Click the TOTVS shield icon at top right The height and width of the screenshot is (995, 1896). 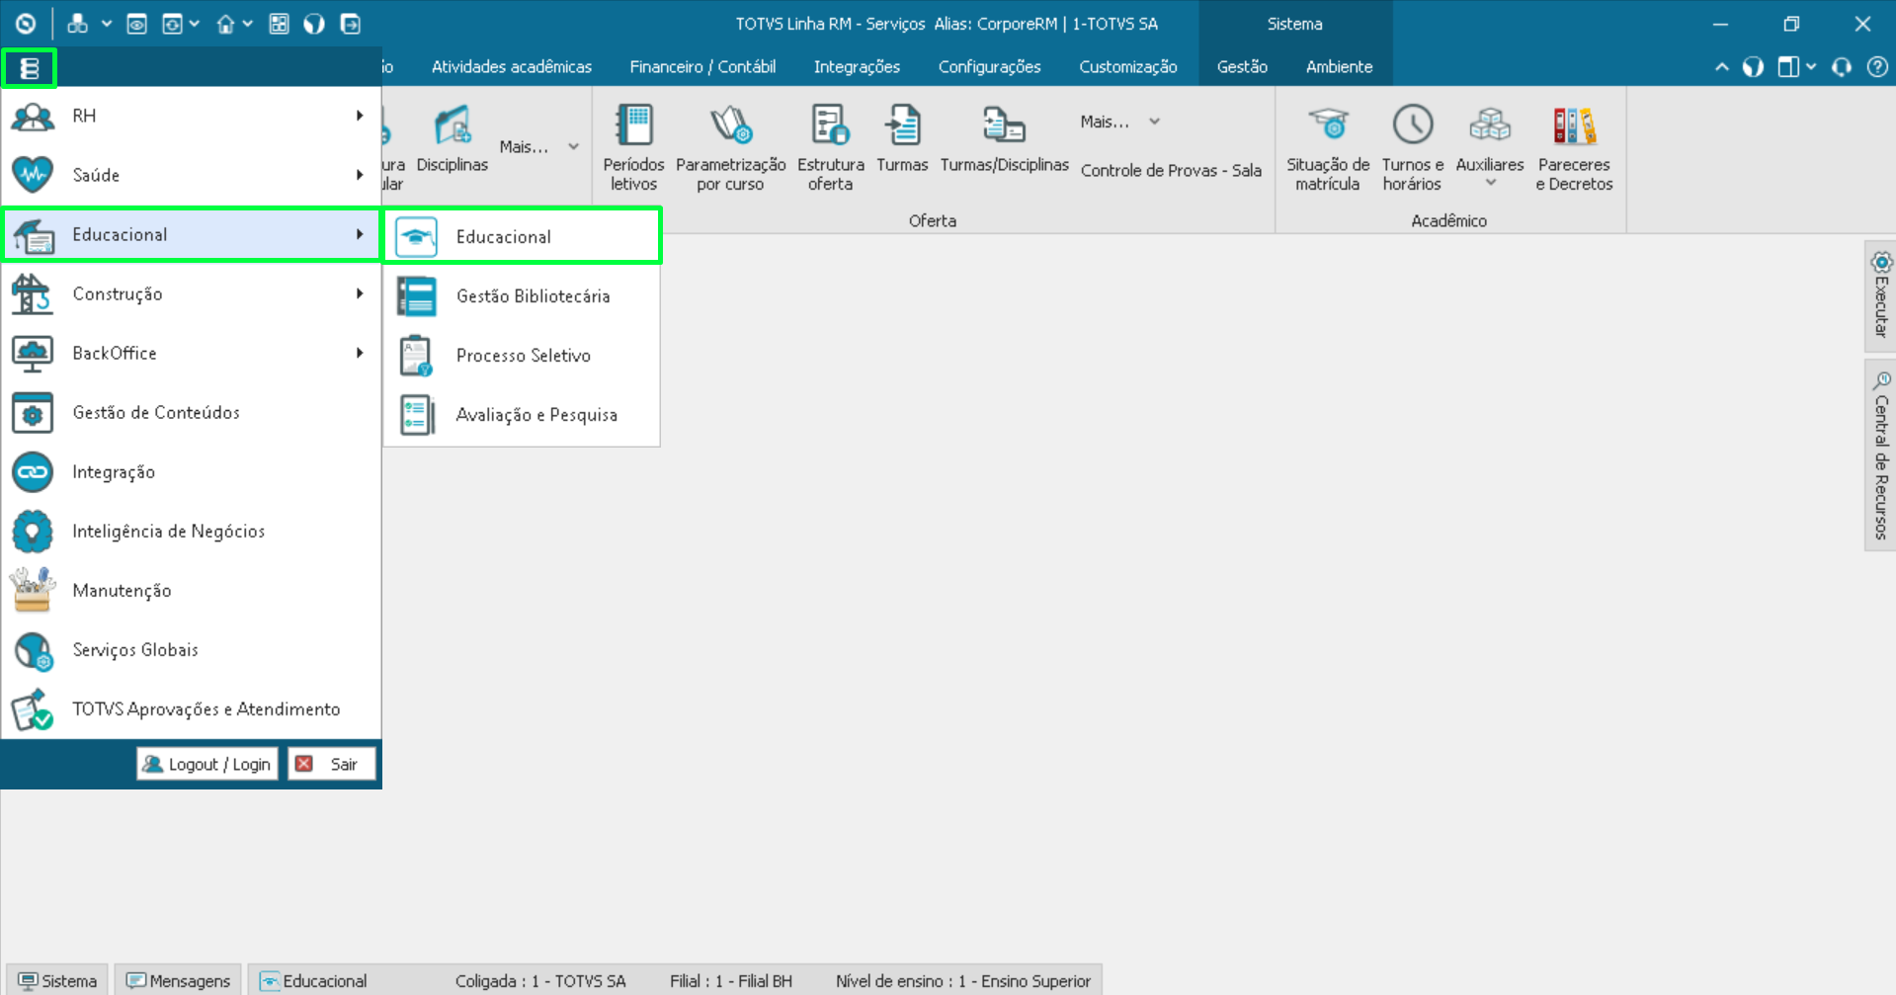click(1753, 67)
